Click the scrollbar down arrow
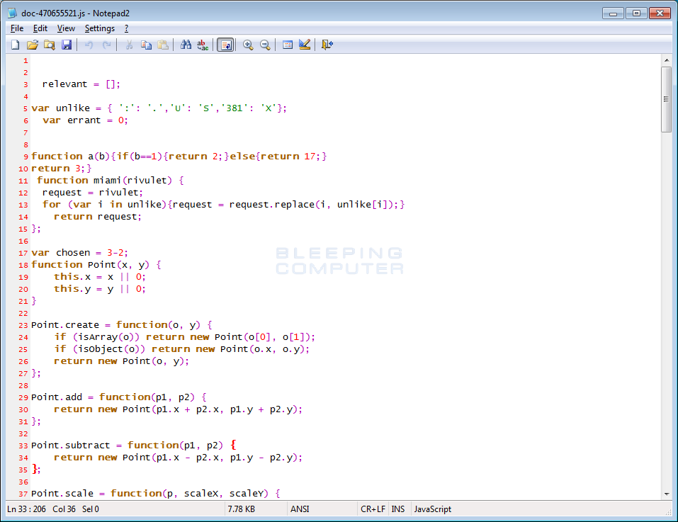The width and height of the screenshot is (678, 522). pyautogui.click(x=667, y=494)
